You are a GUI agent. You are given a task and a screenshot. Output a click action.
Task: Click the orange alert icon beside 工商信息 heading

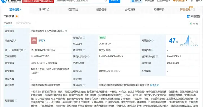pyautogui.click(x=17, y=16)
